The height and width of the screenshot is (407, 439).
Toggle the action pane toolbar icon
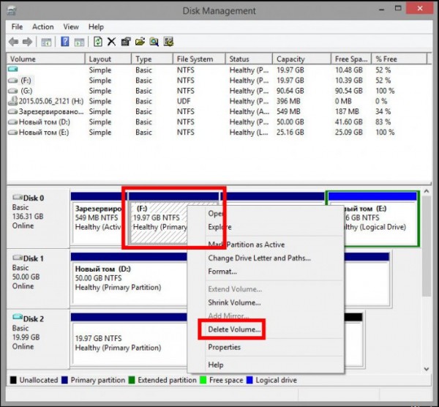[x=79, y=42]
